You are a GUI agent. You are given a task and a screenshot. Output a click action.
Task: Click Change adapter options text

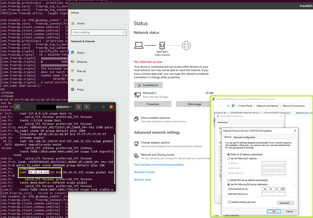(x=155, y=143)
